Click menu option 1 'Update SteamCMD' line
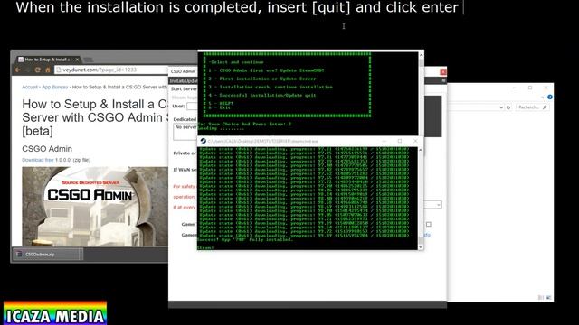 266,70
